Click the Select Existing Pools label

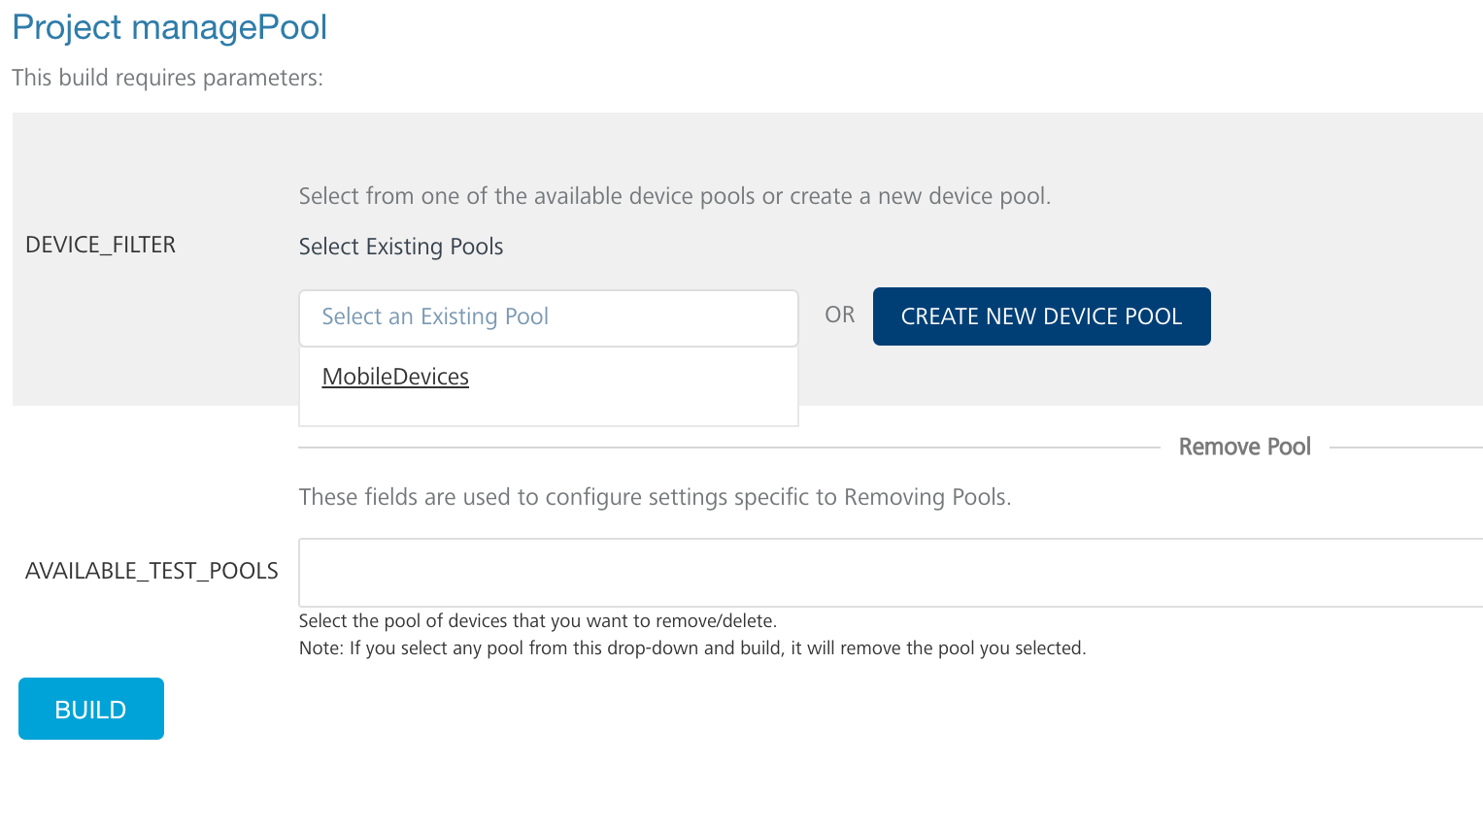click(x=401, y=247)
